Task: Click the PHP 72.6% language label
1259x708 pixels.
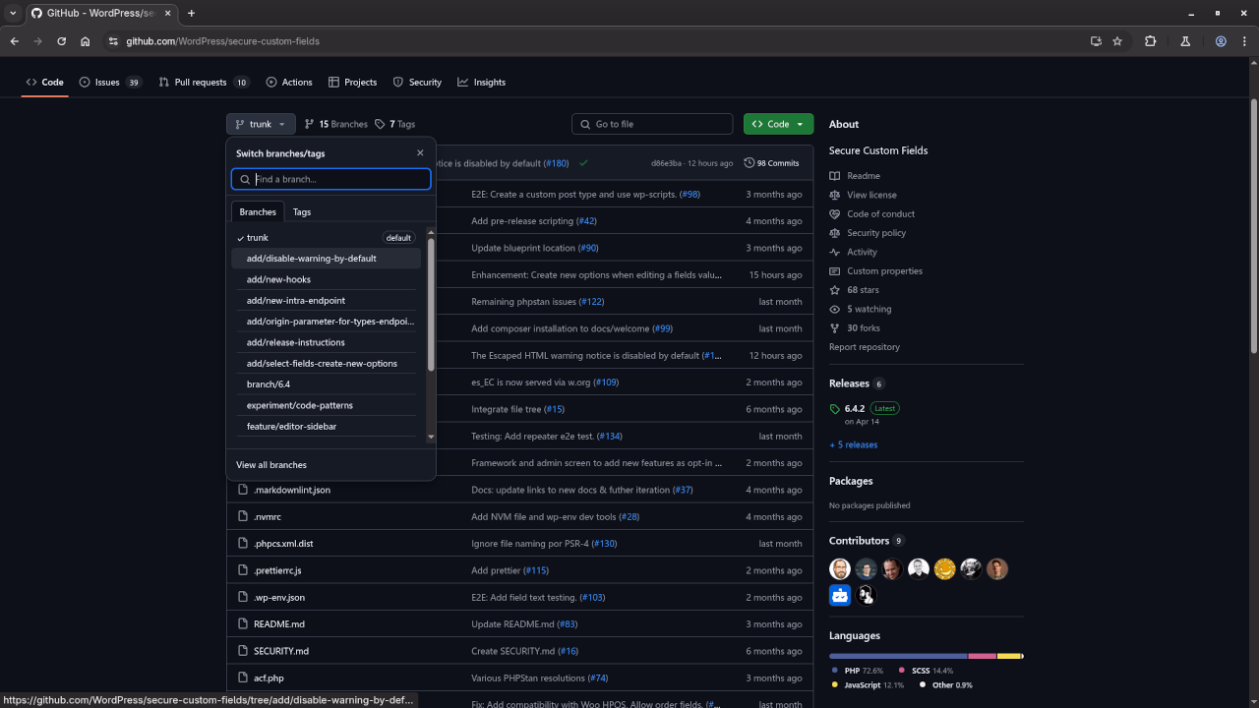Action: 858,671
